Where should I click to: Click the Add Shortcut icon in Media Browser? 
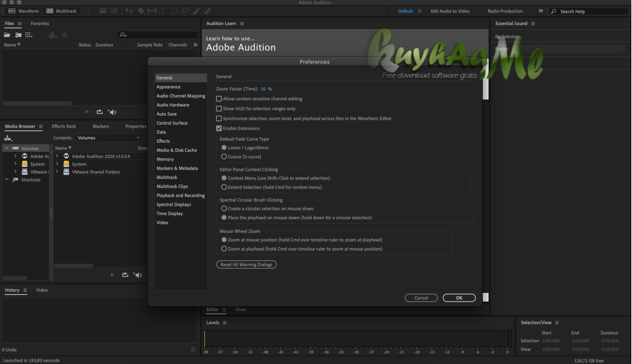point(8,138)
